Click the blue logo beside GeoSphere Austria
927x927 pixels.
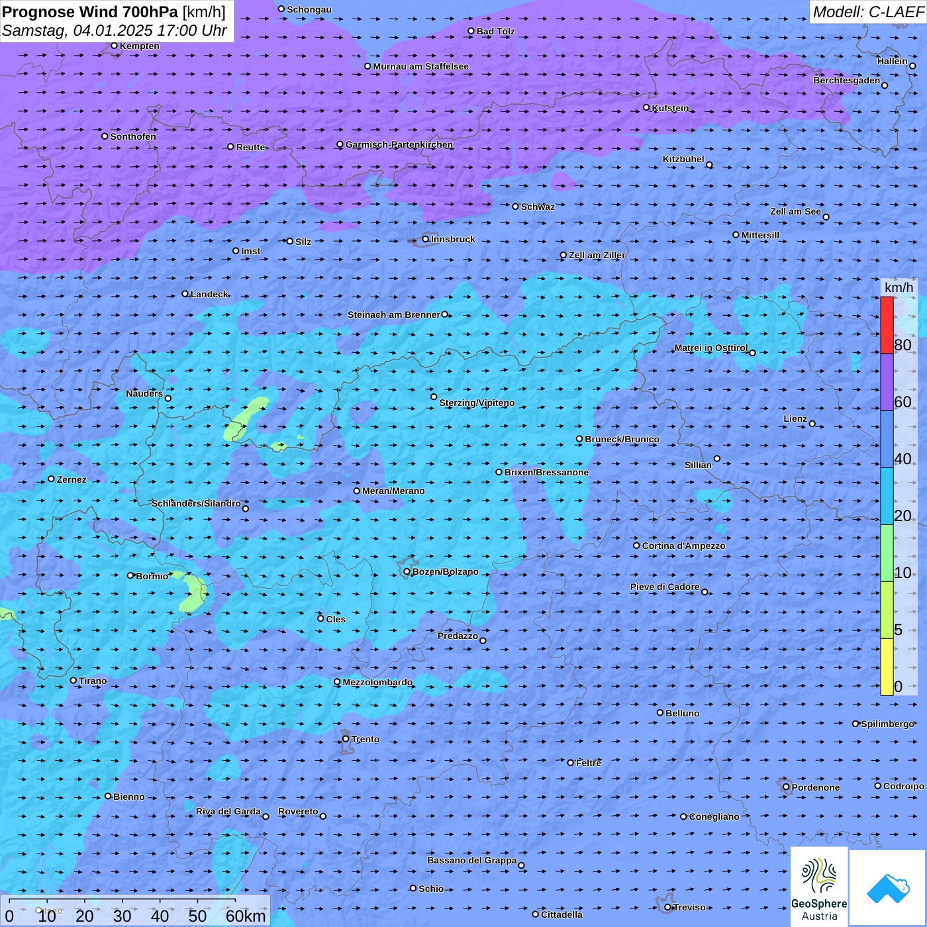coord(888,888)
